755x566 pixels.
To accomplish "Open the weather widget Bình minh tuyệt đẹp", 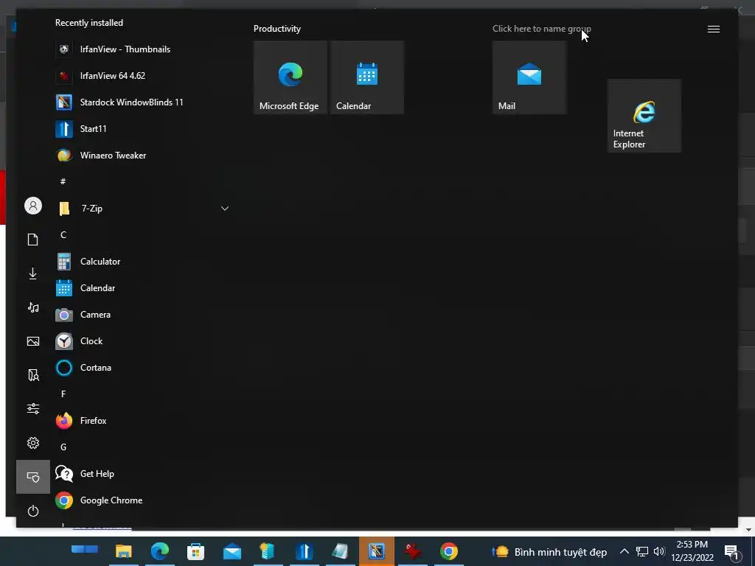I will 549,551.
